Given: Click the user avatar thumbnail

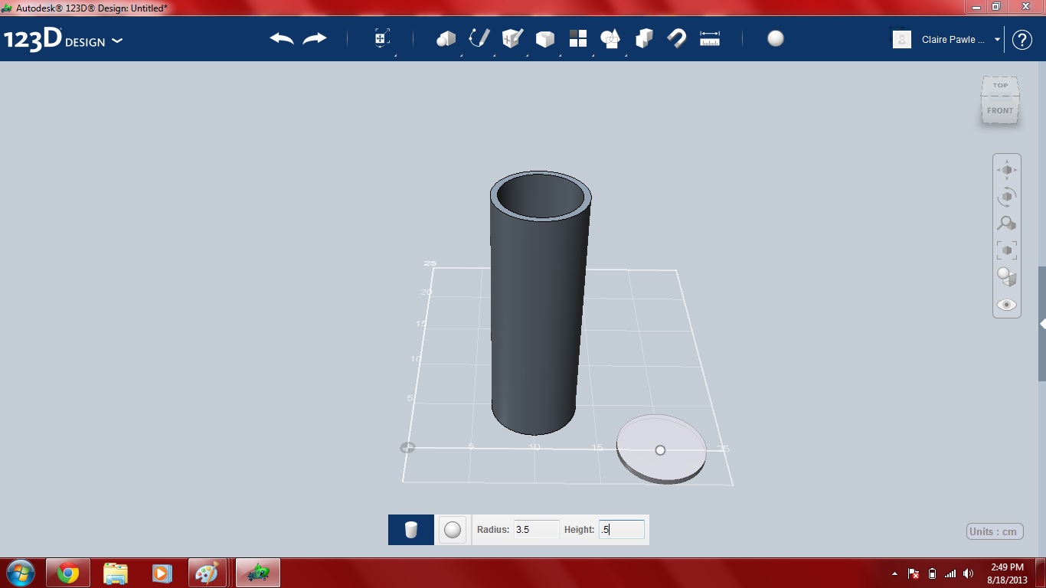Looking at the screenshot, I should 902,40.
